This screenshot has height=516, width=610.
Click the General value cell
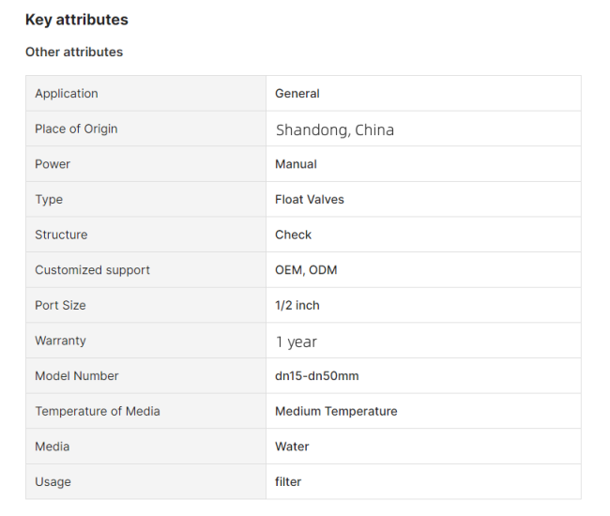tap(423, 93)
